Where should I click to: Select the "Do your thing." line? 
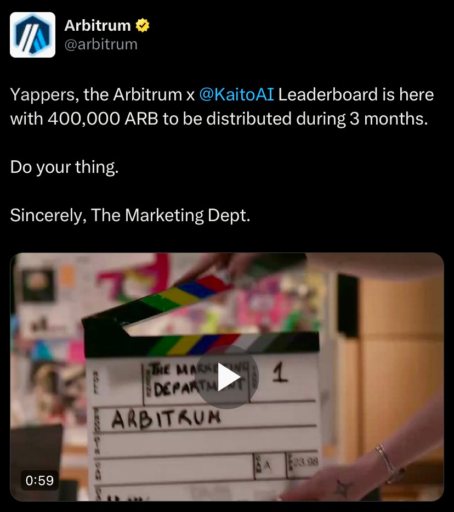coord(64,167)
